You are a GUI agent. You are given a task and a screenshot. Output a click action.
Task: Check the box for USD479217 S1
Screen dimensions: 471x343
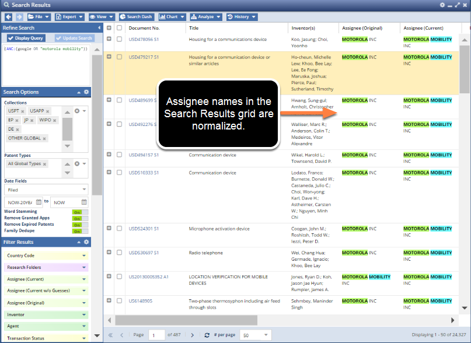click(x=119, y=57)
